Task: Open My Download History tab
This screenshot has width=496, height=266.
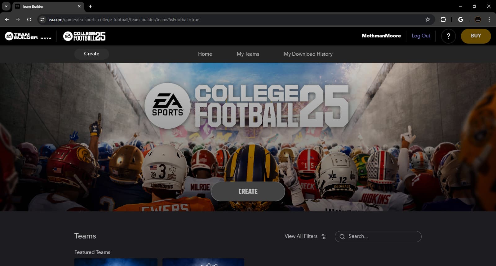Action: [308, 54]
